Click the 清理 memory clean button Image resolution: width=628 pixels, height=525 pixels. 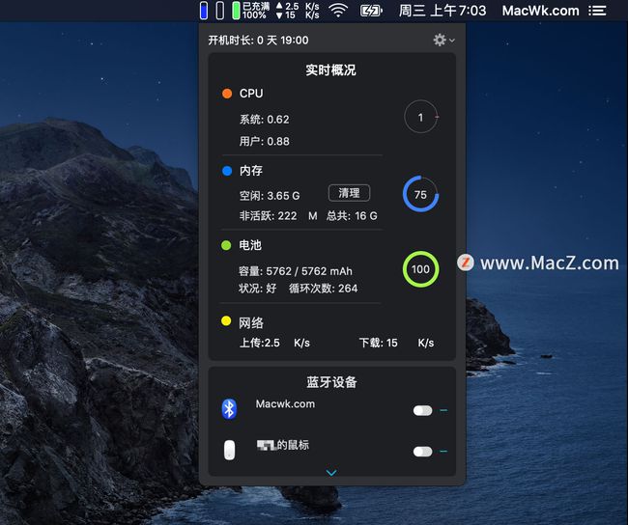[349, 193]
